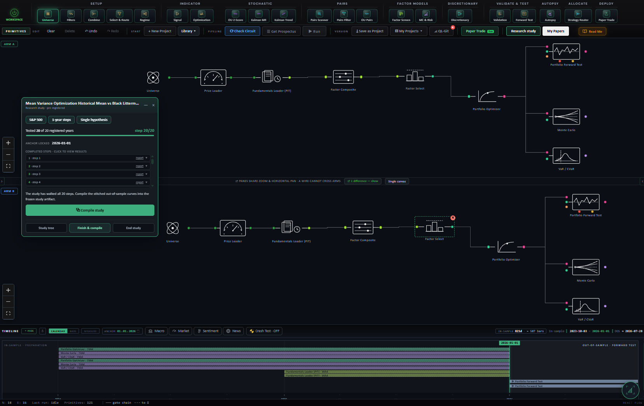Select the Portfolio Optimizer node in Arm A
Viewport: 644px width, 406px height.
486,96
